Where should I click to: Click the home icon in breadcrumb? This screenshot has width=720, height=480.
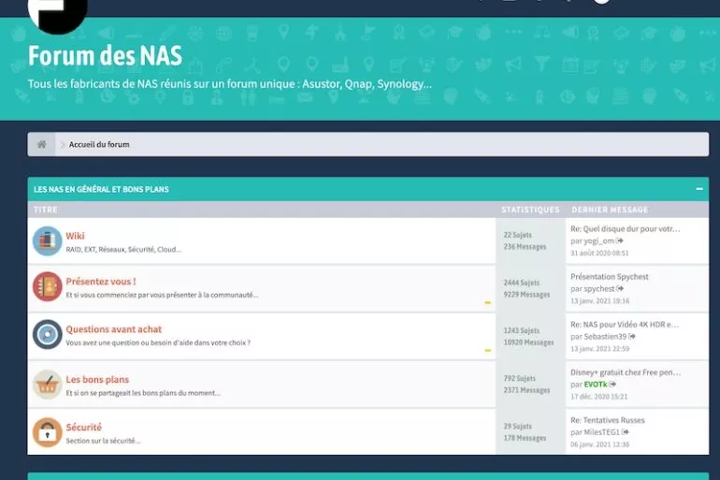[x=41, y=144]
